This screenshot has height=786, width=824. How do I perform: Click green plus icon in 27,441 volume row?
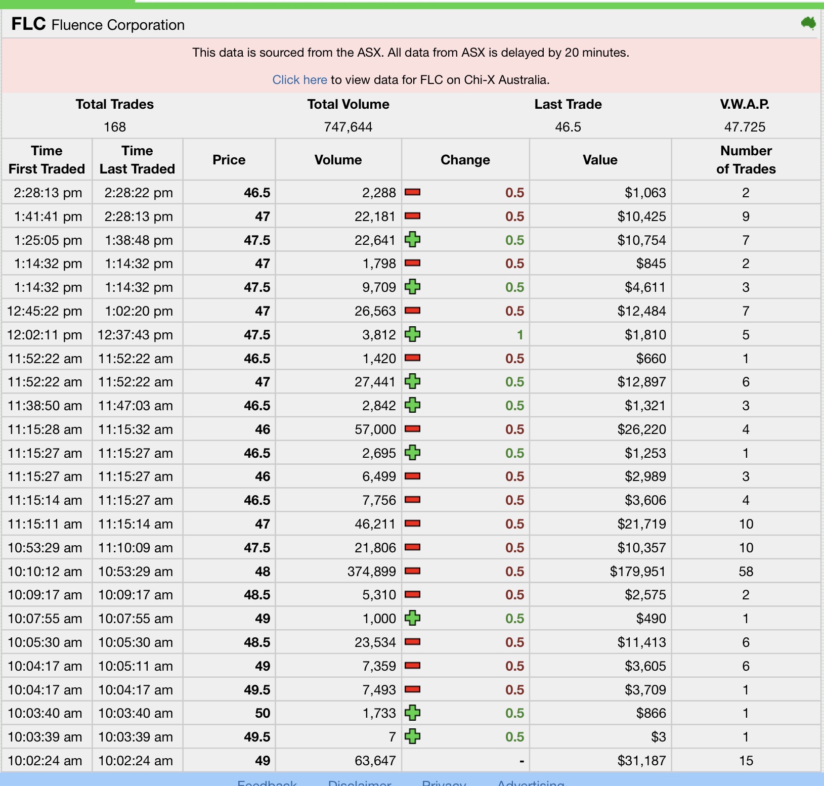[x=413, y=381]
